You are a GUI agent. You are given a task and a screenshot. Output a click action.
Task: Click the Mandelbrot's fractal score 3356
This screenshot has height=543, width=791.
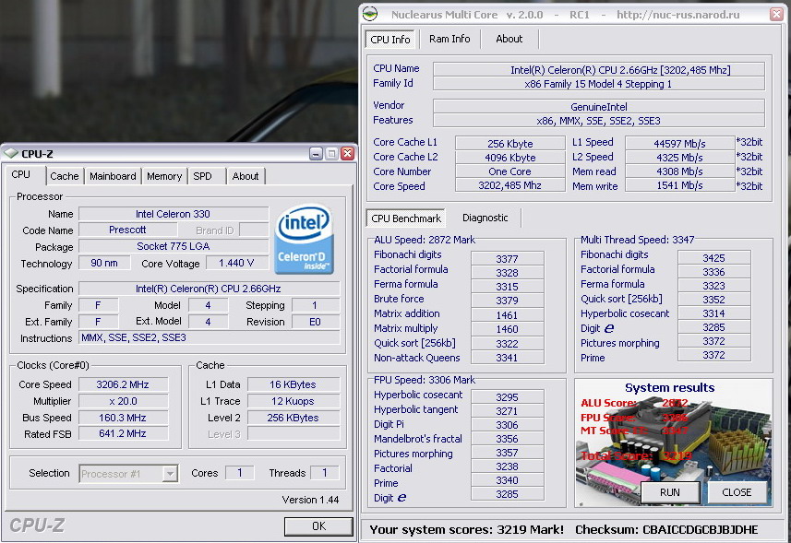pos(507,439)
